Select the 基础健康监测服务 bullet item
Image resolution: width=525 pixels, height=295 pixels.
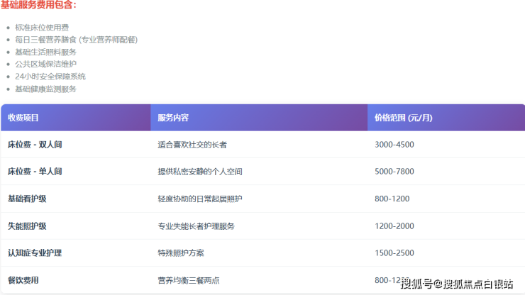(x=45, y=89)
